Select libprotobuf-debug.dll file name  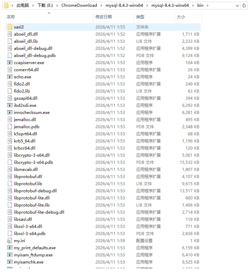point(35,191)
